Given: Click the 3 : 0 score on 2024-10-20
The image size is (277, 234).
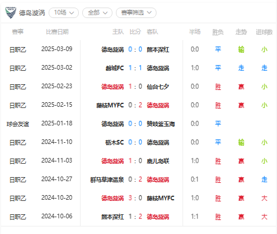Looking at the screenshot, I should click(135, 198).
